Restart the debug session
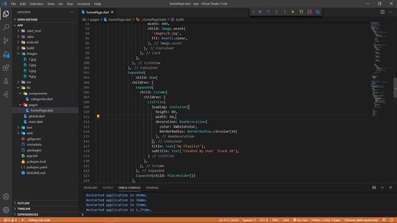This screenshot has height=223, width=397. (301, 12)
